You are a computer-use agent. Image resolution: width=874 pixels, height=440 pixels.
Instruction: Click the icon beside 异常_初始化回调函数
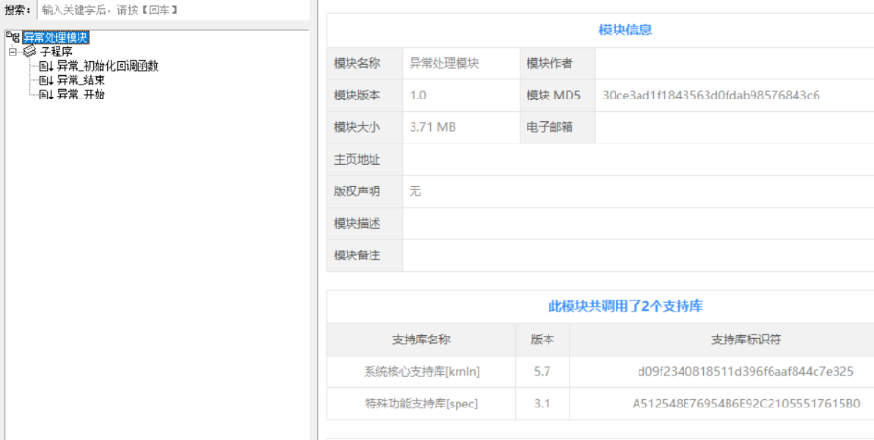tap(46, 66)
